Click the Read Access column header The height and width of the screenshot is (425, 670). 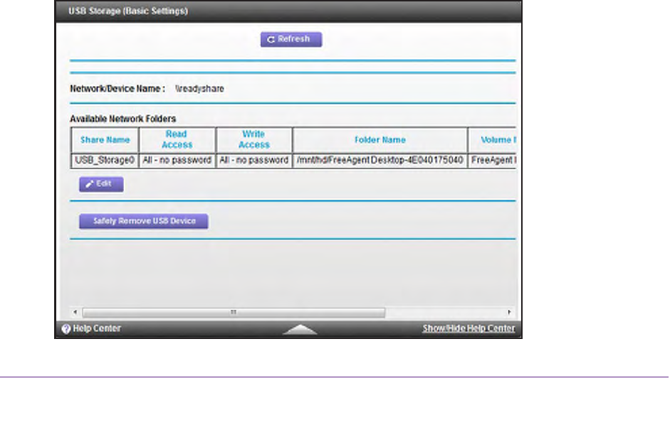[177, 140]
